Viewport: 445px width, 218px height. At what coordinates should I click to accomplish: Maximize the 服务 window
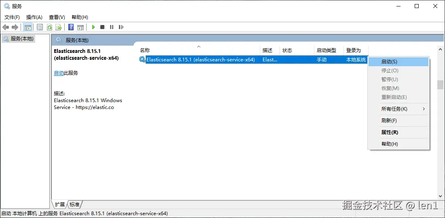point(417,6)
